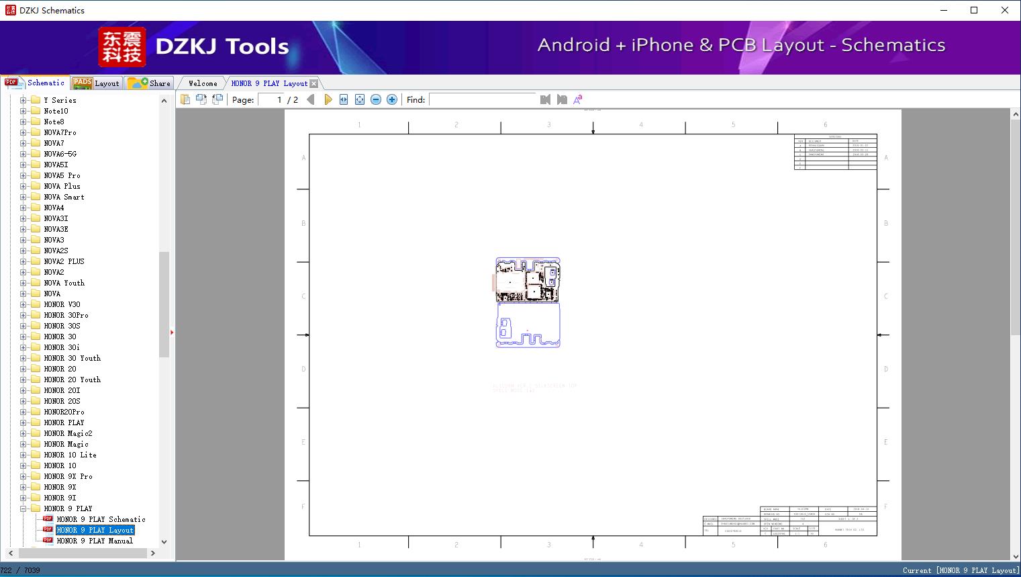Select the Note8 folder

54,122
